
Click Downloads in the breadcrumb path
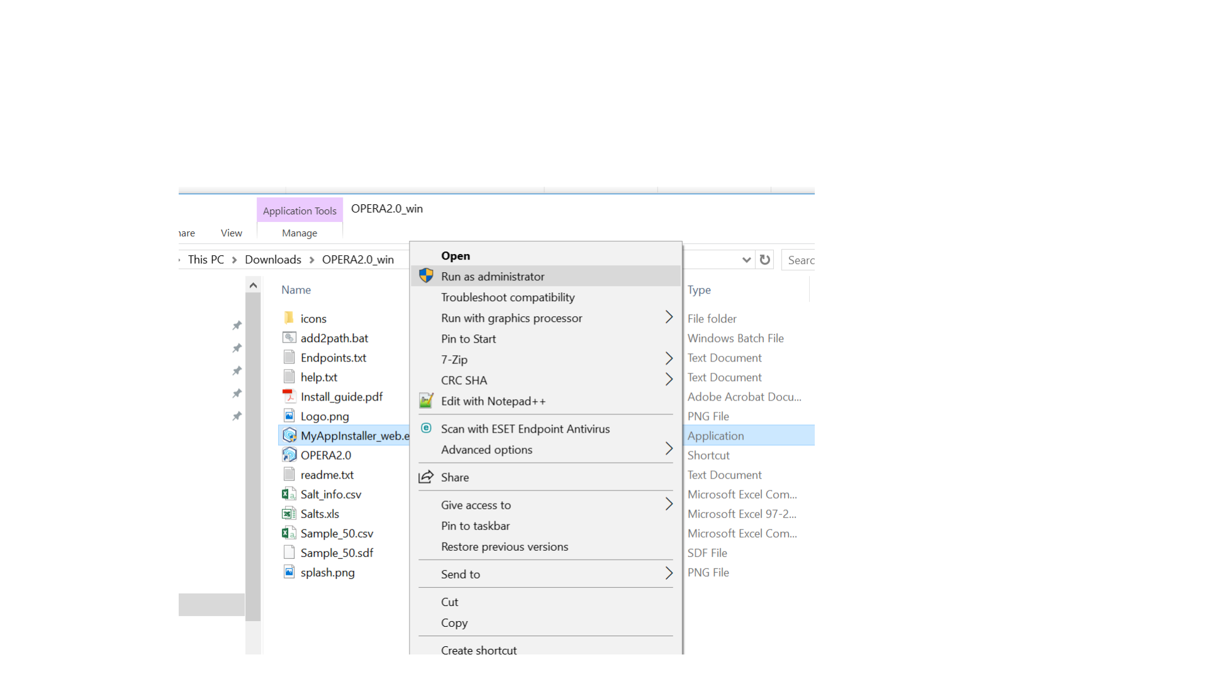(272, 260)
